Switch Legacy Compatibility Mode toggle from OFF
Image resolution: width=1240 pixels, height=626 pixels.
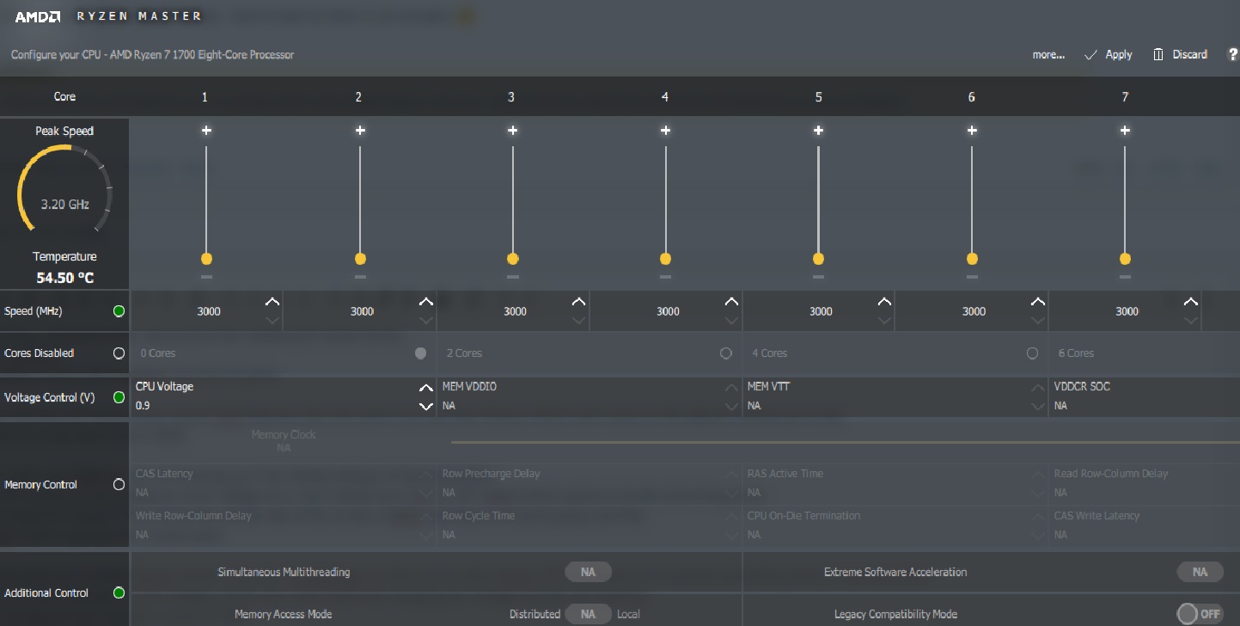[1200, 614]
